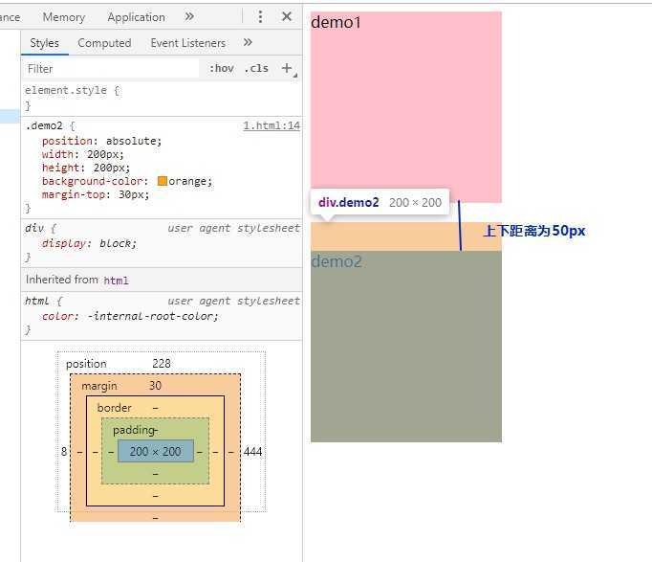Click the 200 × 200 content box in box model
Image resolution: width=652 pixels, height=562 pixels.
tap(155, 451)
